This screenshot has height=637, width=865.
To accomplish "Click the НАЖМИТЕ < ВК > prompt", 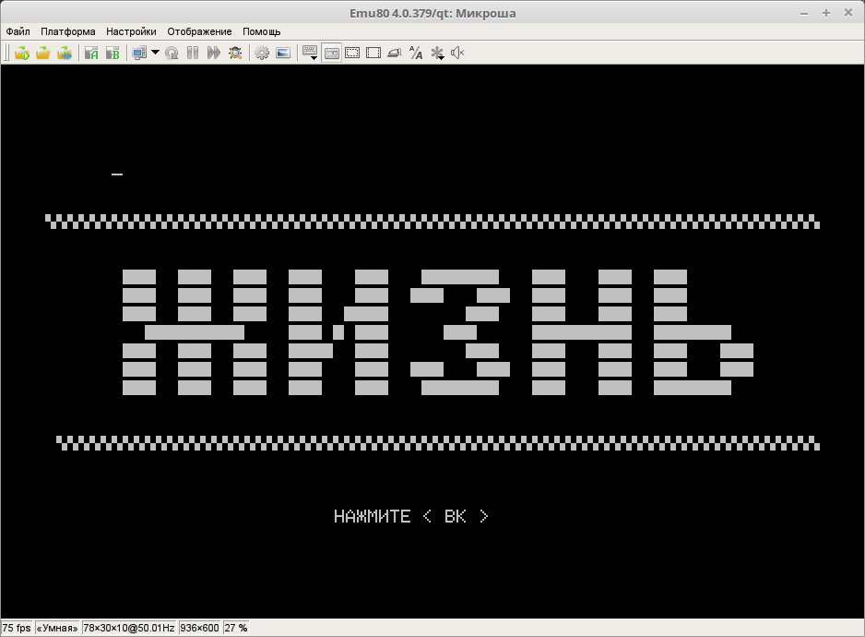I will pos(411,517).
